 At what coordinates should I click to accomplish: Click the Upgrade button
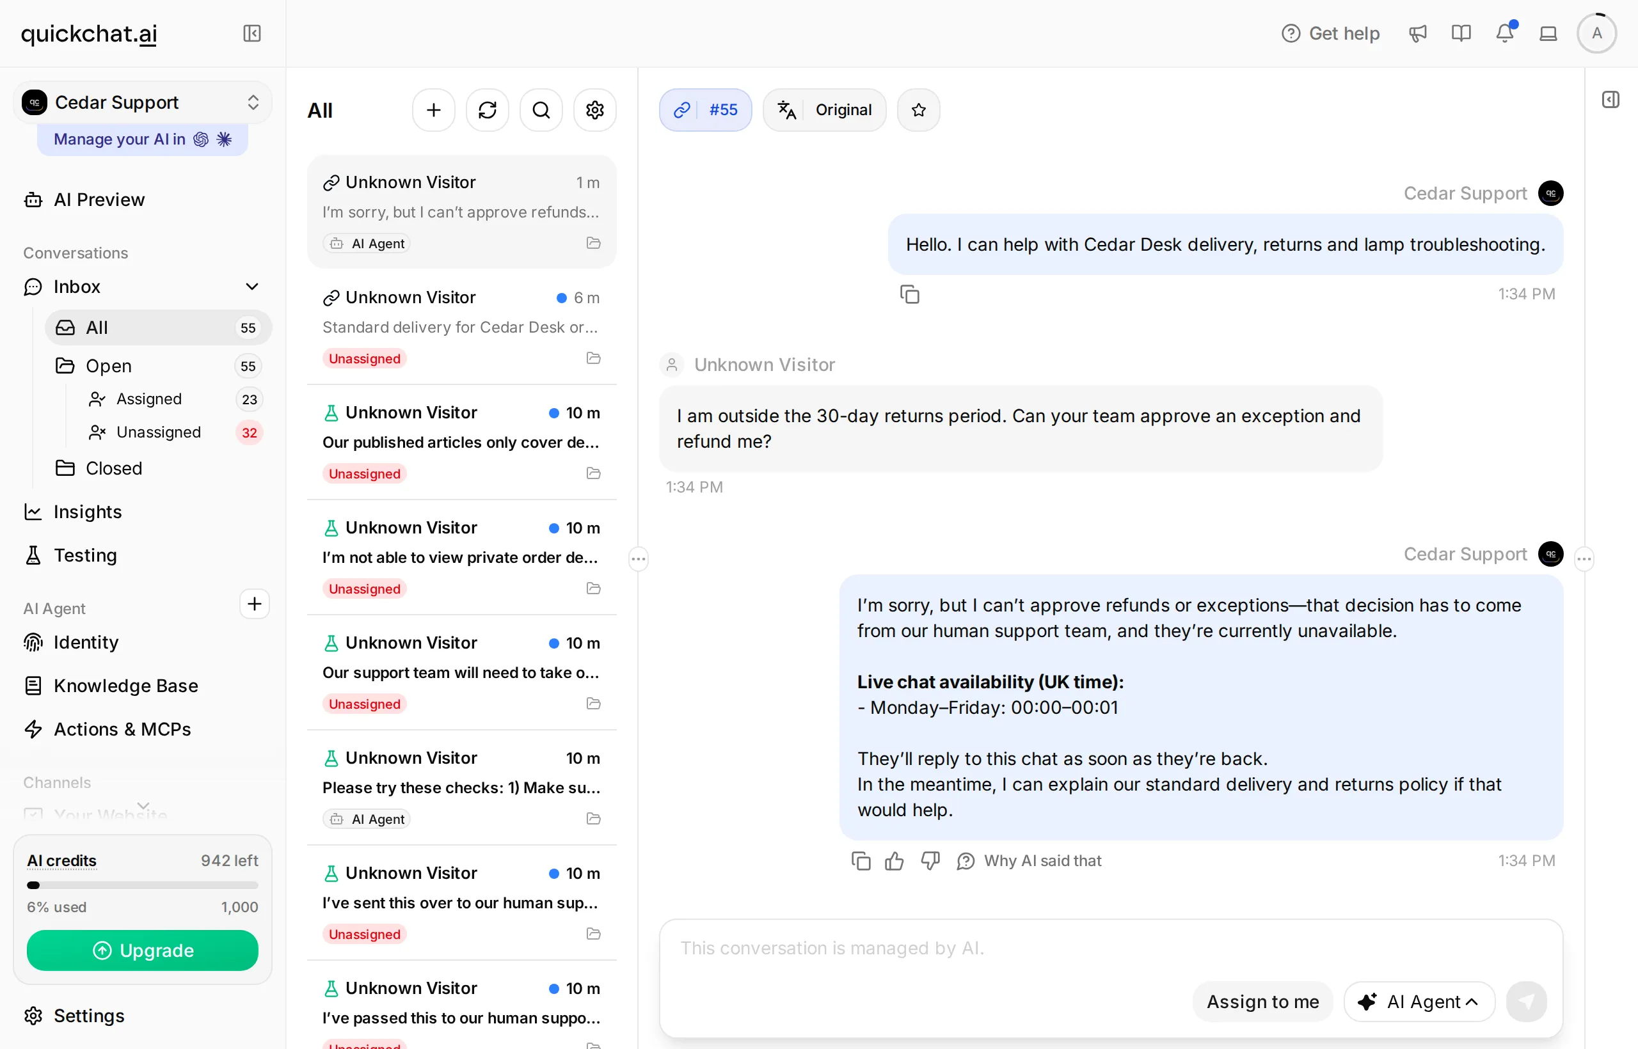tap(143, 950)
